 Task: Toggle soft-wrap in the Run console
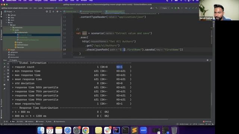8,70
